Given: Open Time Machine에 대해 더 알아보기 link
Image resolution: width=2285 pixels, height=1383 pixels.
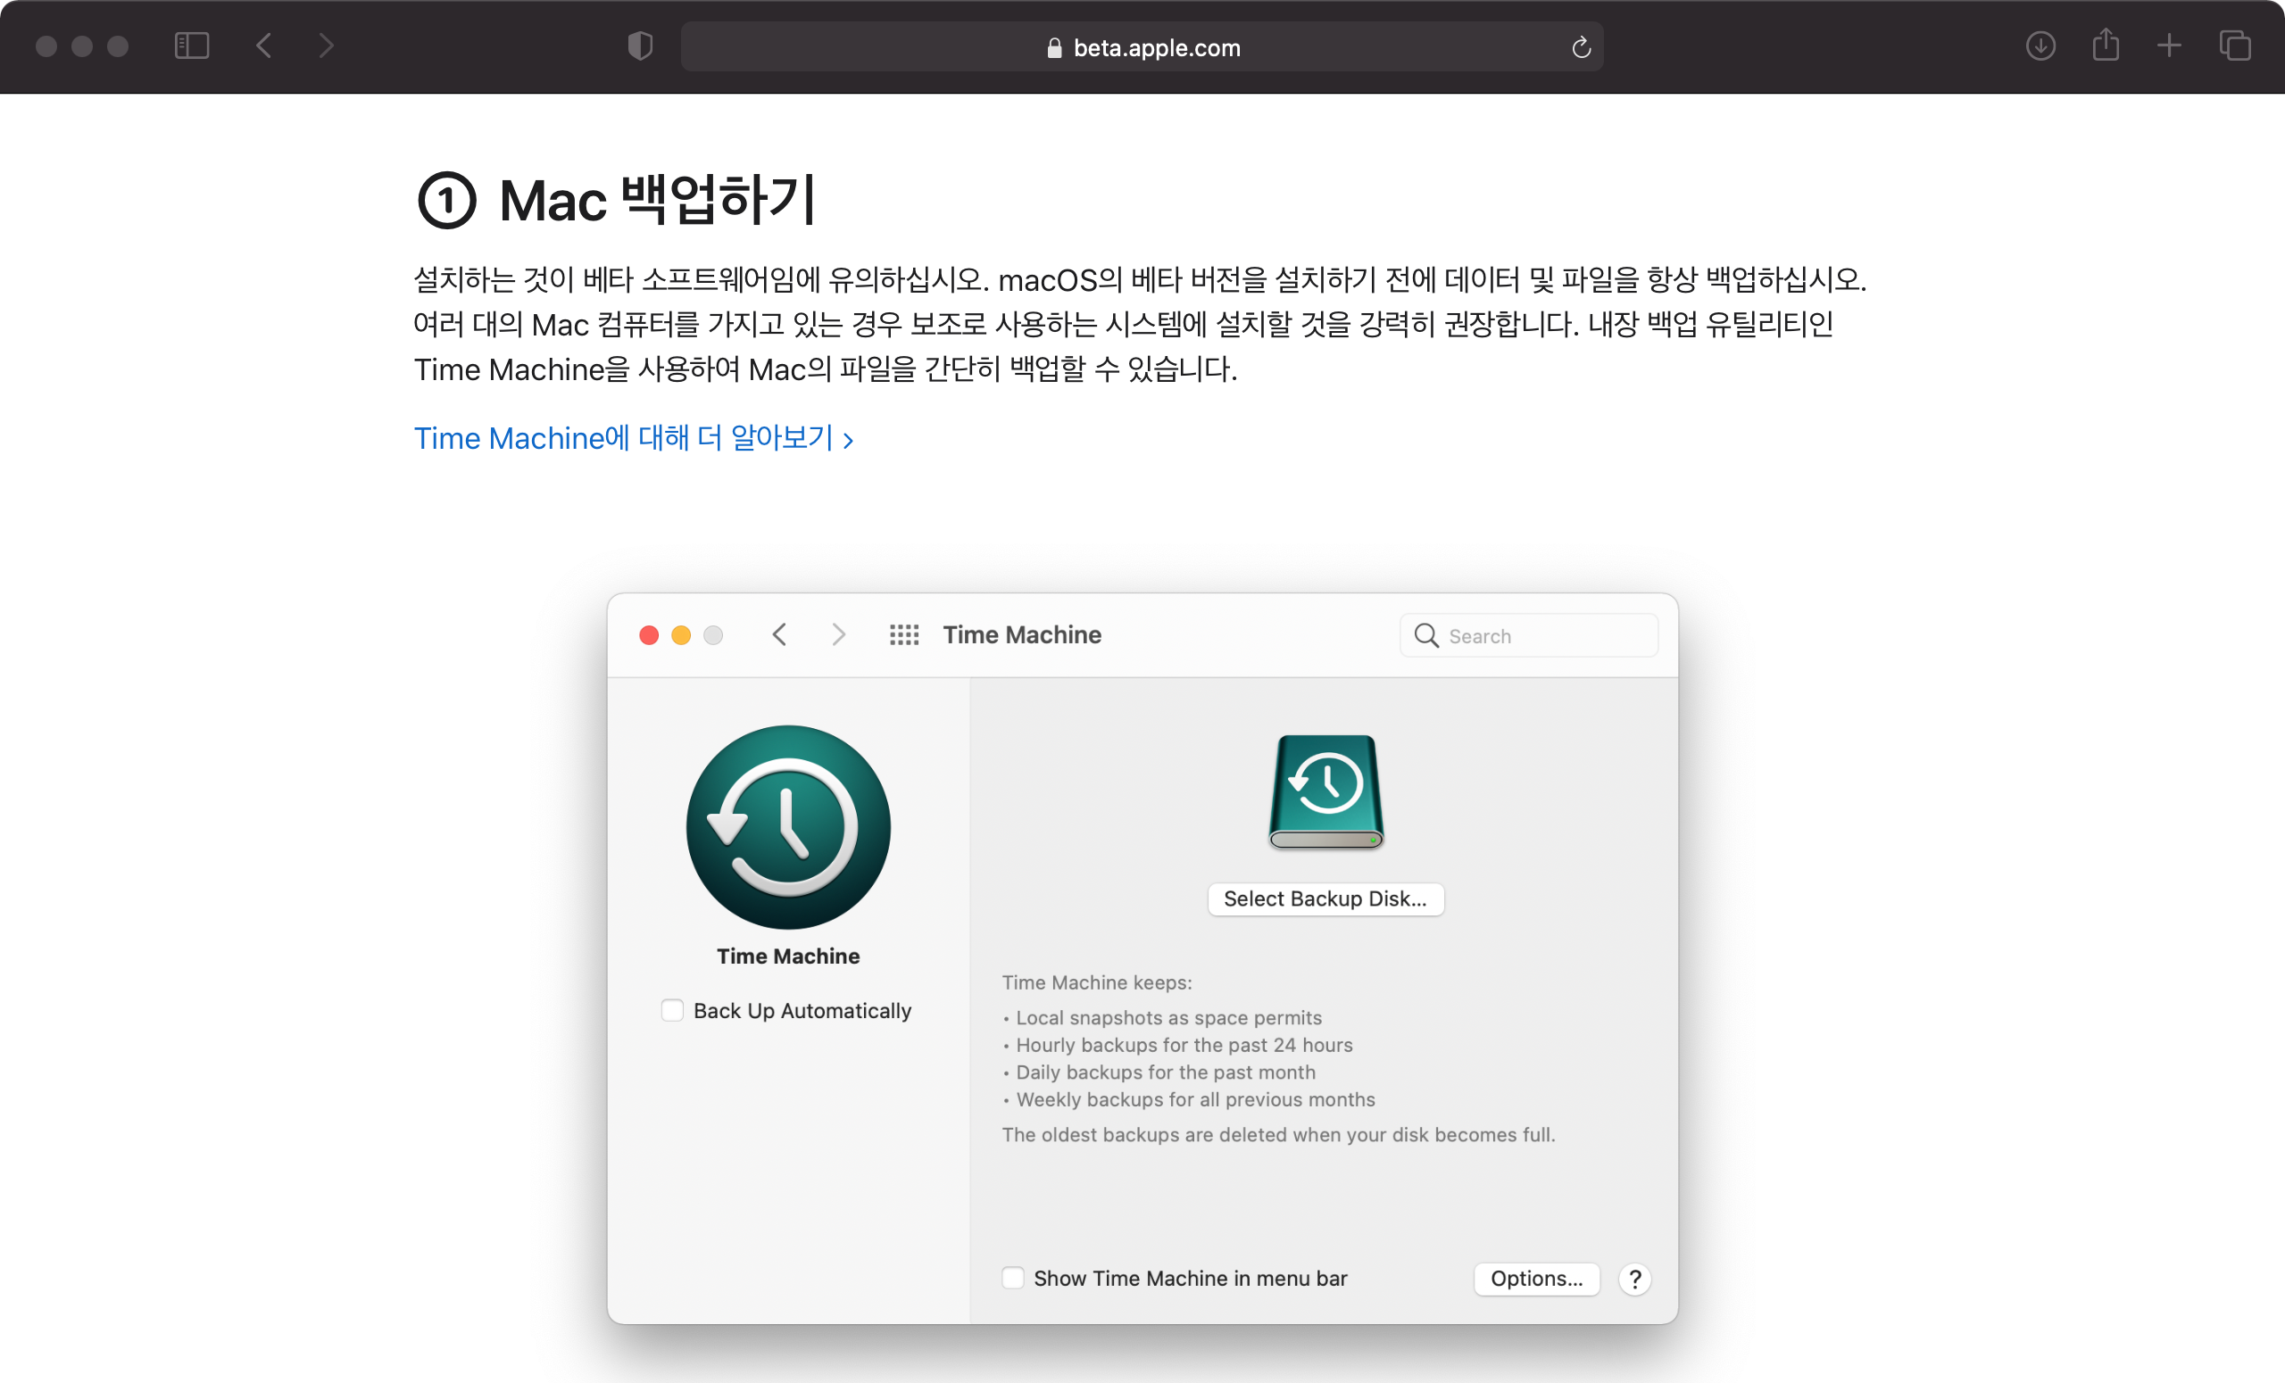Looking at the screenshot, I should (633, 438).
